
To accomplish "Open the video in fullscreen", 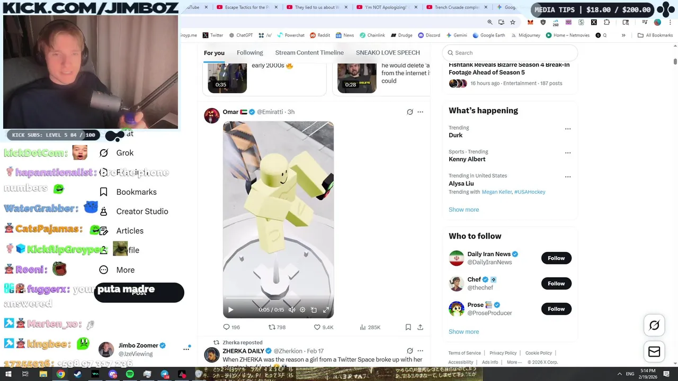I will point(326,310).
